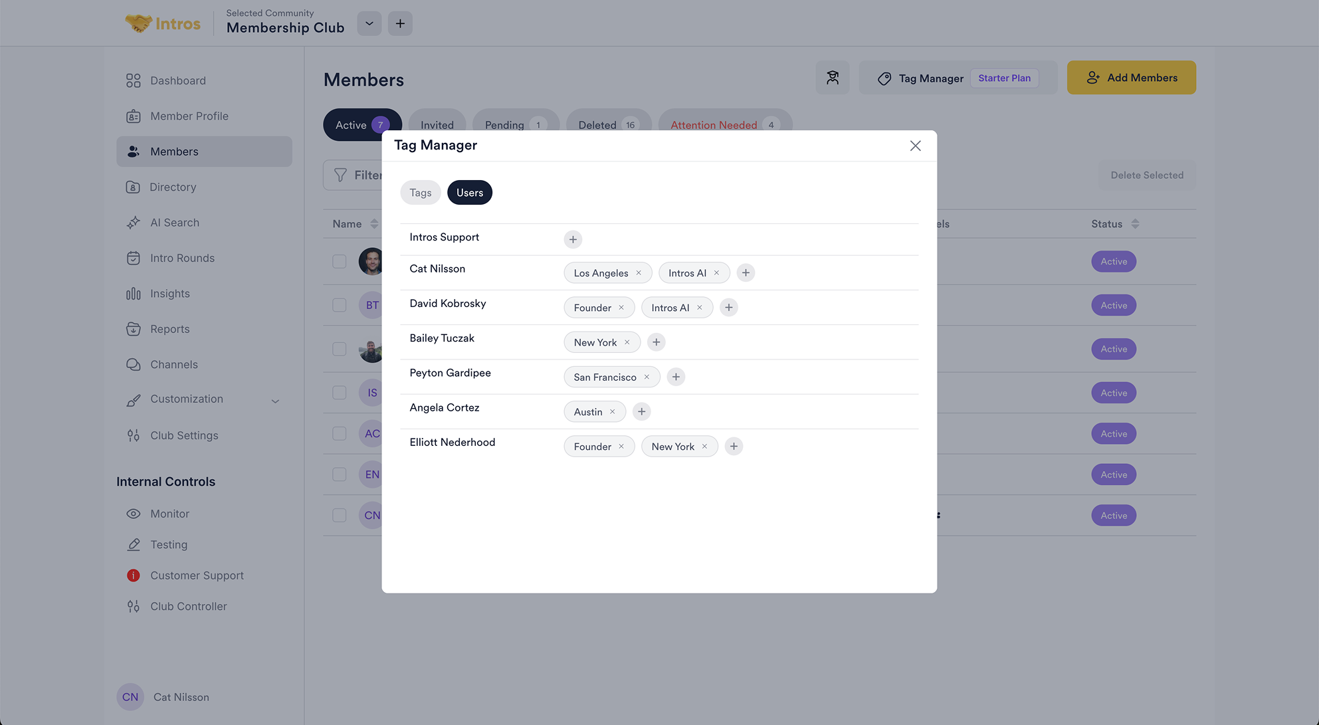Image resolution: width=1319 pixels, height=725 pixels.
Task: Remove San Francisco tag from Peyton Gardipee
Action: click(x=647, y=377)
